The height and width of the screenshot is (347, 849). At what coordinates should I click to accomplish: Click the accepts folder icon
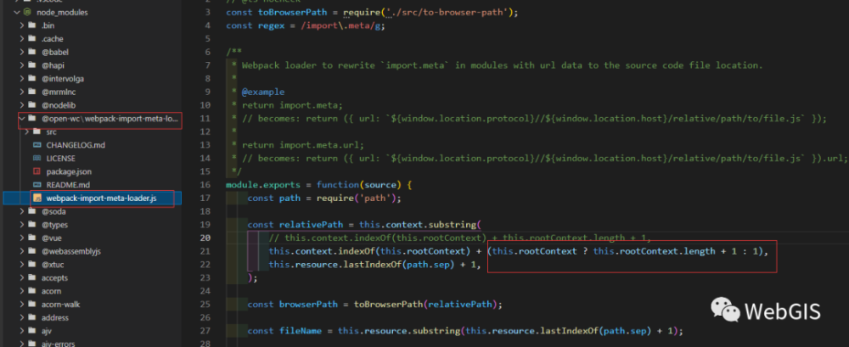point(32,277)
